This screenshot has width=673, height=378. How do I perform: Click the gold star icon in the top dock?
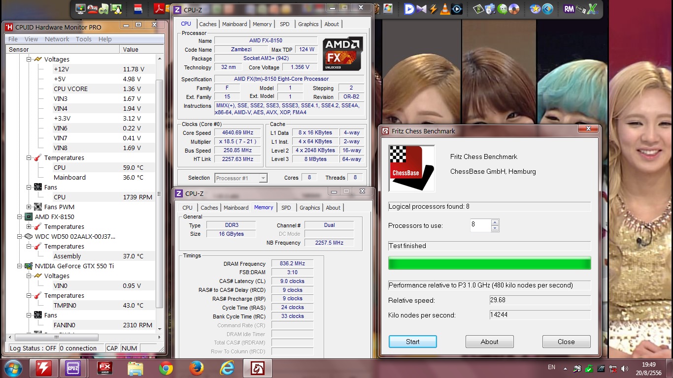(x=535, y=8)
